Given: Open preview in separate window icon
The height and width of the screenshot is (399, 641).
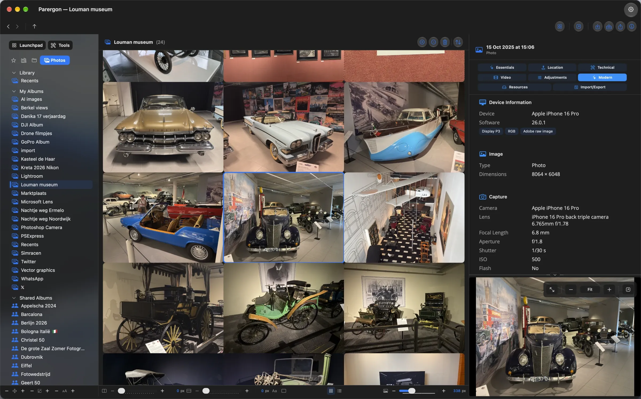Looking at the screenshot, I should tap(628, 290).
